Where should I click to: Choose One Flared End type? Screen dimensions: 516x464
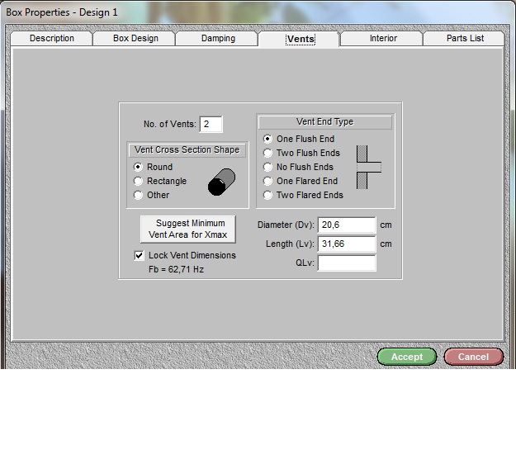(x=301, y=181)
